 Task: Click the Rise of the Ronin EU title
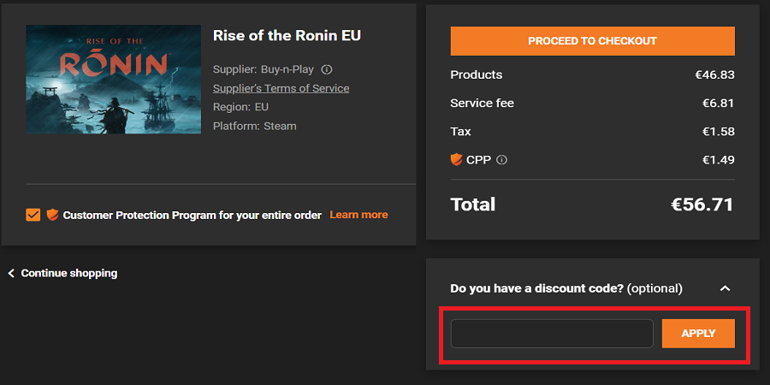(x=287, y=35)
